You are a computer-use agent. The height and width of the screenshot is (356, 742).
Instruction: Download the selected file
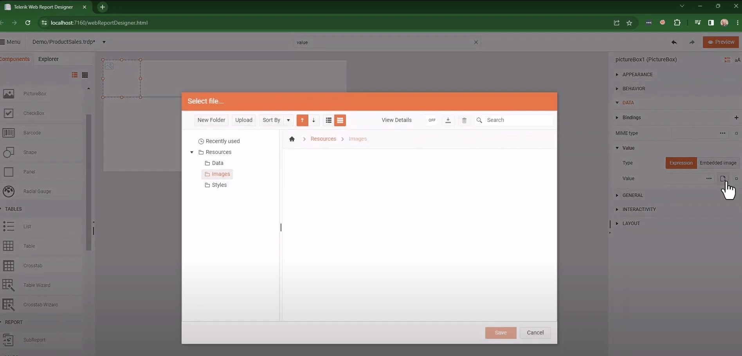point(448,120)
